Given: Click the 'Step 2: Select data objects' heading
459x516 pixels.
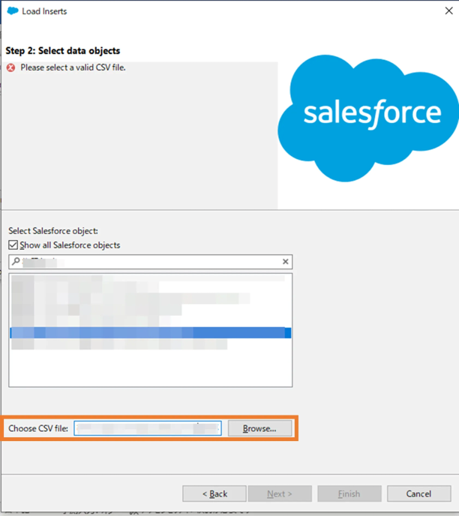Looking at the screenshot, I should [x=63, y=51].
